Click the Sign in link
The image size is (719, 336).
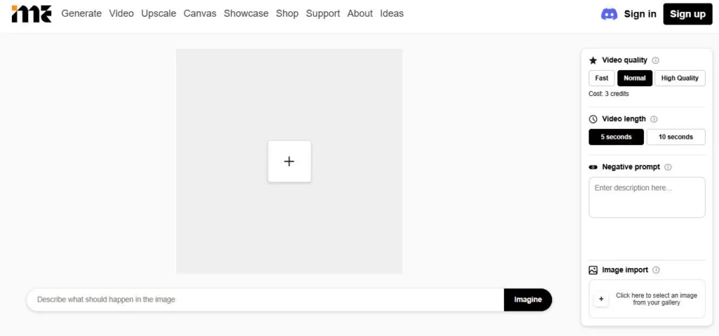640,14
